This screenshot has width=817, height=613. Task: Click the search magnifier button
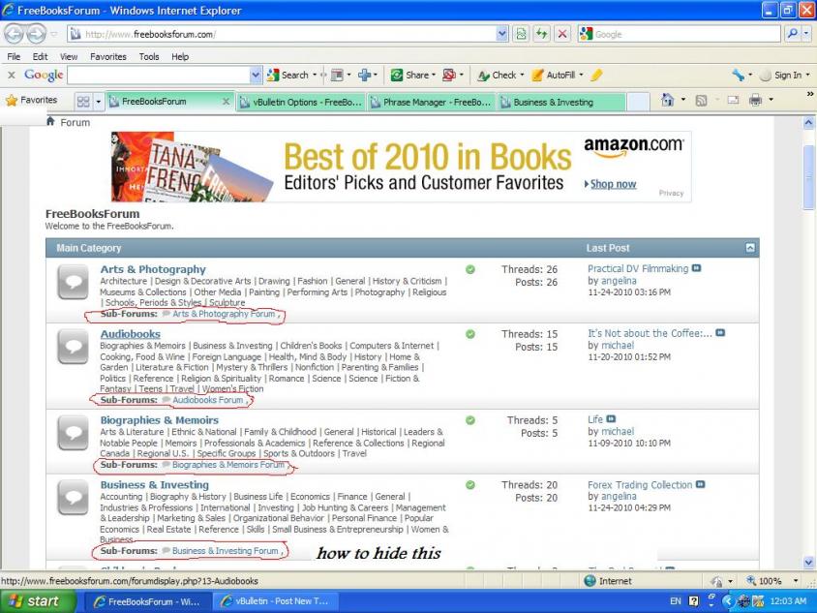click(793, 35)
